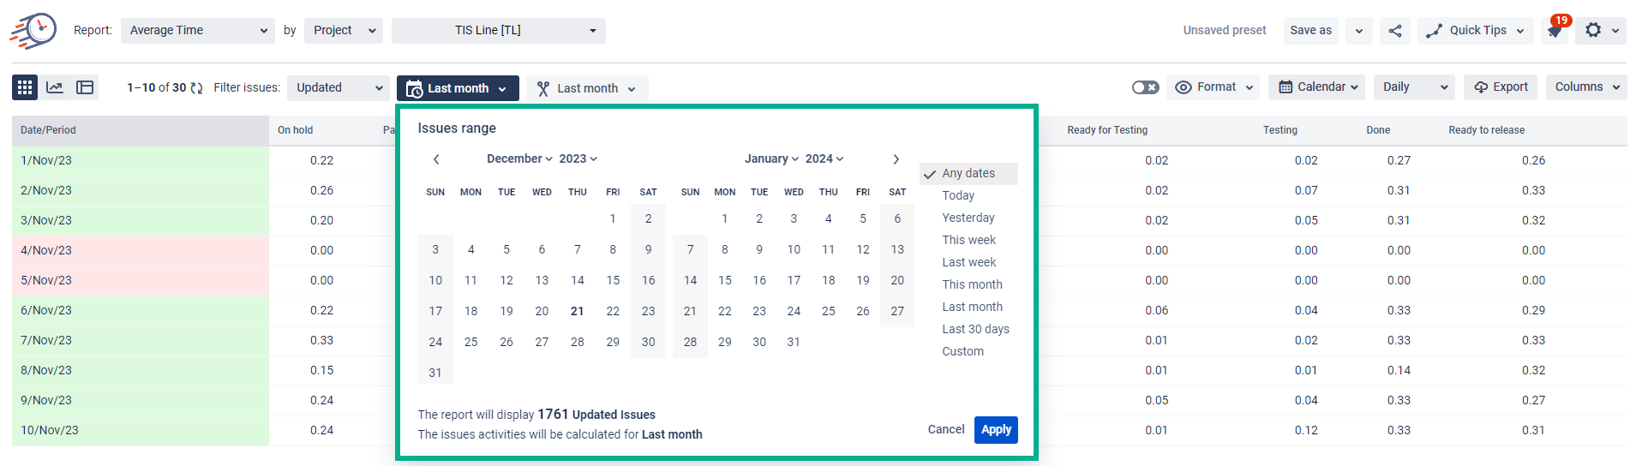Expand the December month selector
This screenshot has height=466, width=1636.
click(x=519, y=159)
